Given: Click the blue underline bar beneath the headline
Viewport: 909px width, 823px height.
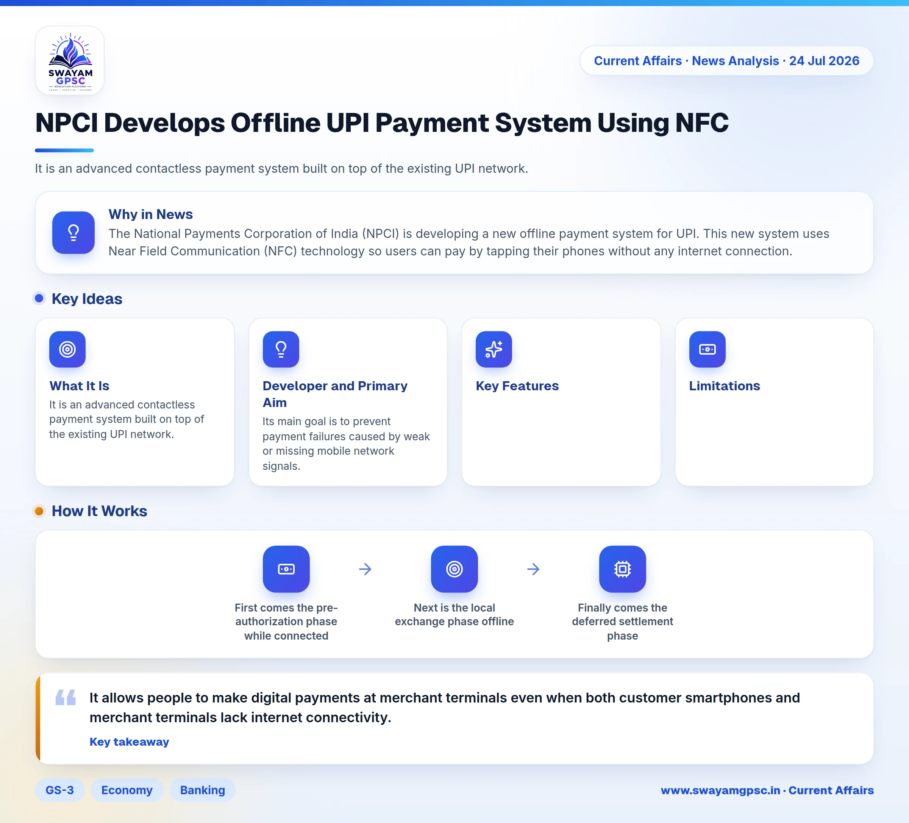Looking at the screenshot, I should (x=64, y=150).
